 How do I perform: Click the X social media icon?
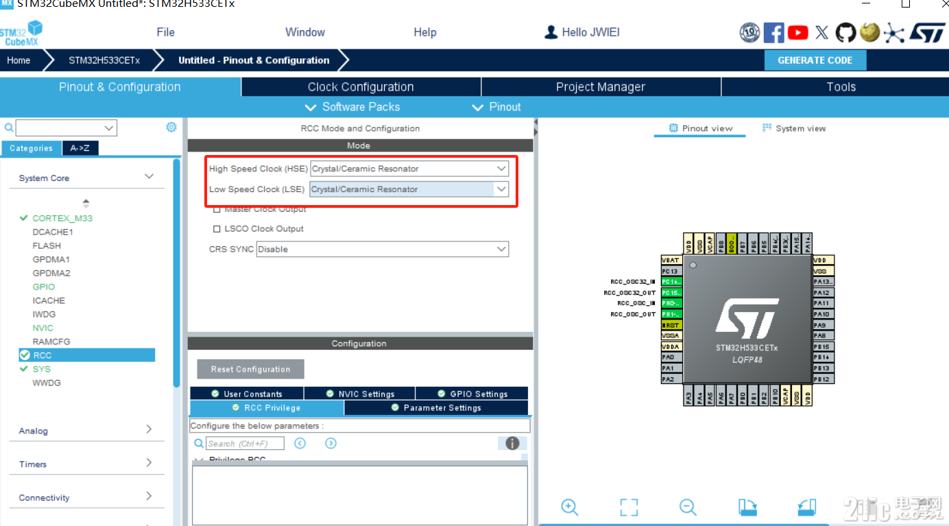pos(821,32)
